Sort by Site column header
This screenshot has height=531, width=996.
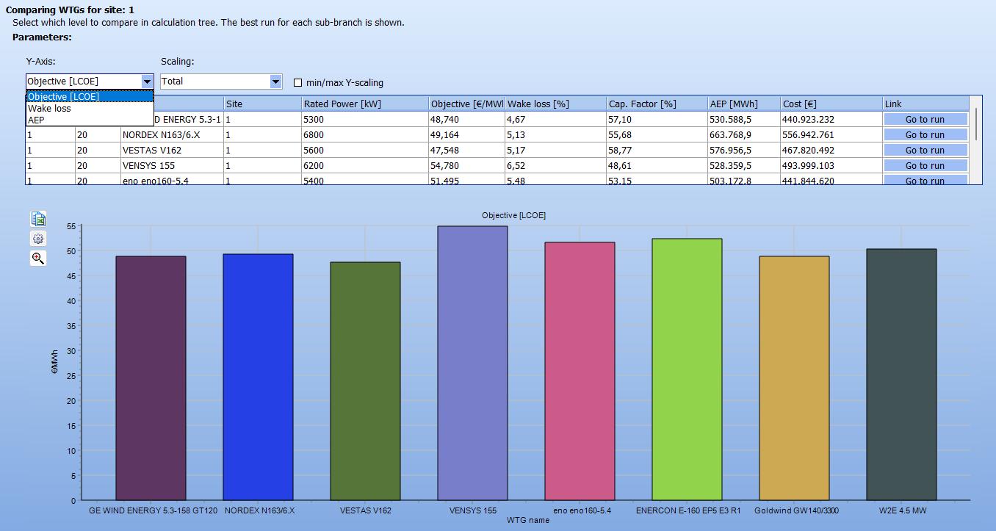pyautogui.click(x=262, y=104)
